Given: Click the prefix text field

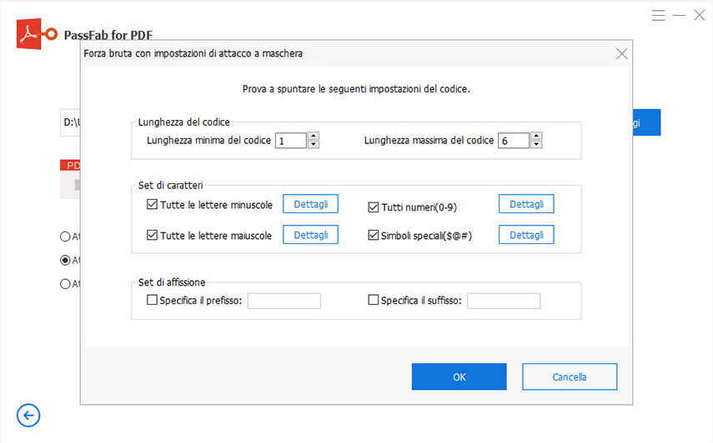Looking at the screenshot, I should coord(284,301).
